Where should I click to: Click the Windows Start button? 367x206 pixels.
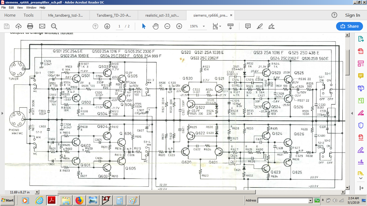pyautogui.click(x=8, y=200)
